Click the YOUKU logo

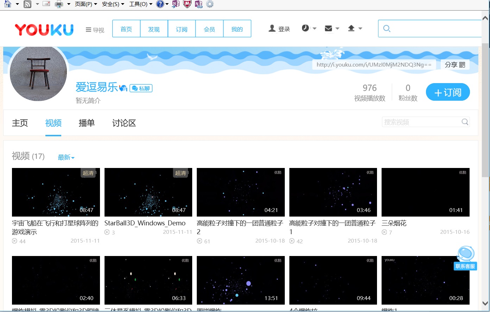44,30
